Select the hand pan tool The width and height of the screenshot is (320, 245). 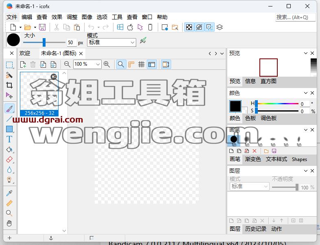coord(9,224)
